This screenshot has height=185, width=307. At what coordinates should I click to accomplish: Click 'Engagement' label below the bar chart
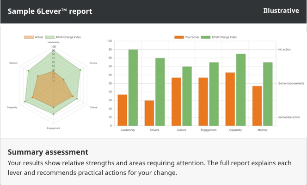(x=209, y=130)
